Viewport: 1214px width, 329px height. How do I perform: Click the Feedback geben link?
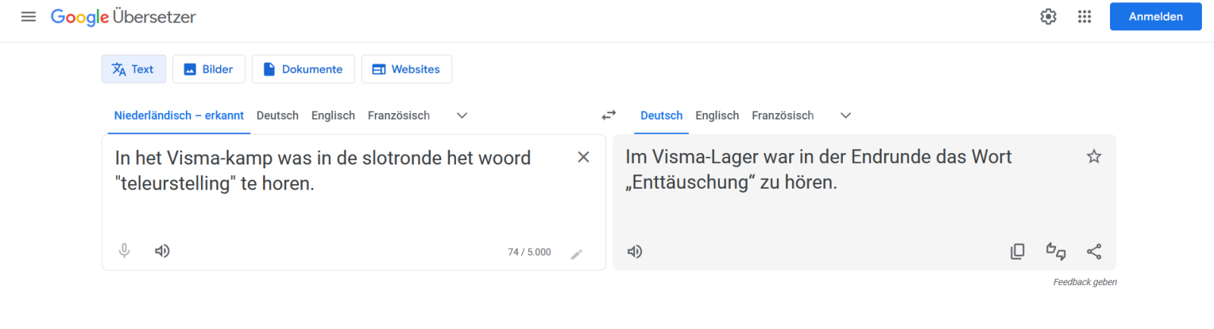point(1084,282)
